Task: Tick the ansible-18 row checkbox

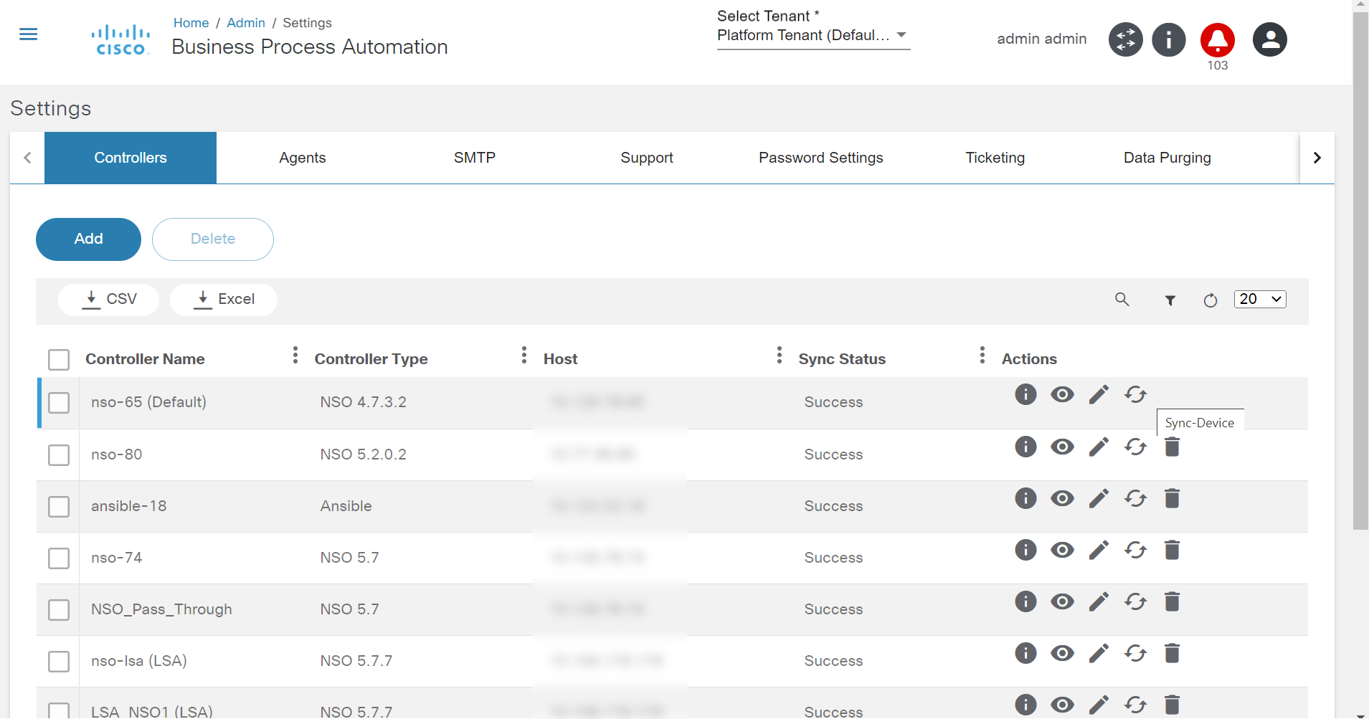Action: 59,507
